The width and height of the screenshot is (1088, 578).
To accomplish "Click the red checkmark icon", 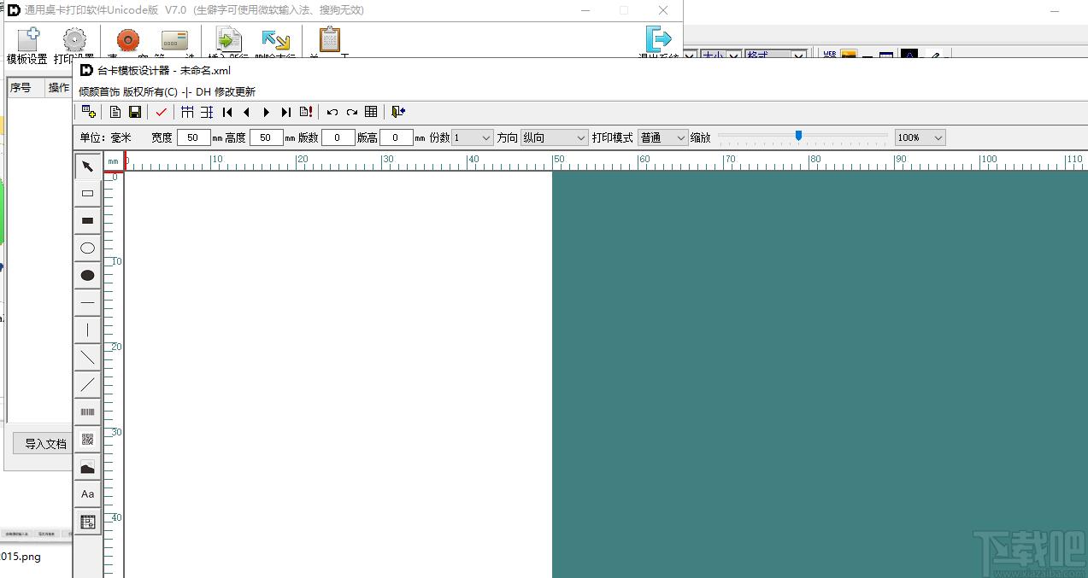I will click(162, 112).
